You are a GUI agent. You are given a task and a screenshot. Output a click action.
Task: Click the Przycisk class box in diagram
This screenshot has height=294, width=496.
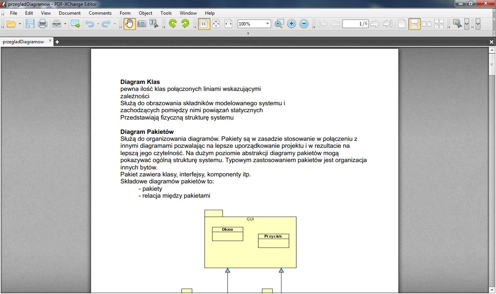[274, 241]
